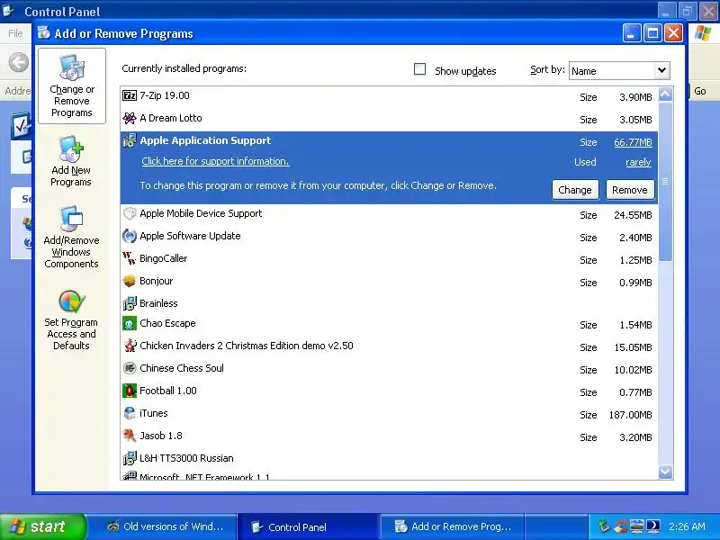Viewport: 720px width, 540px height.
Task: Click the 24.55MB size value
Action: pyautogui.click(x=633, y=215)
